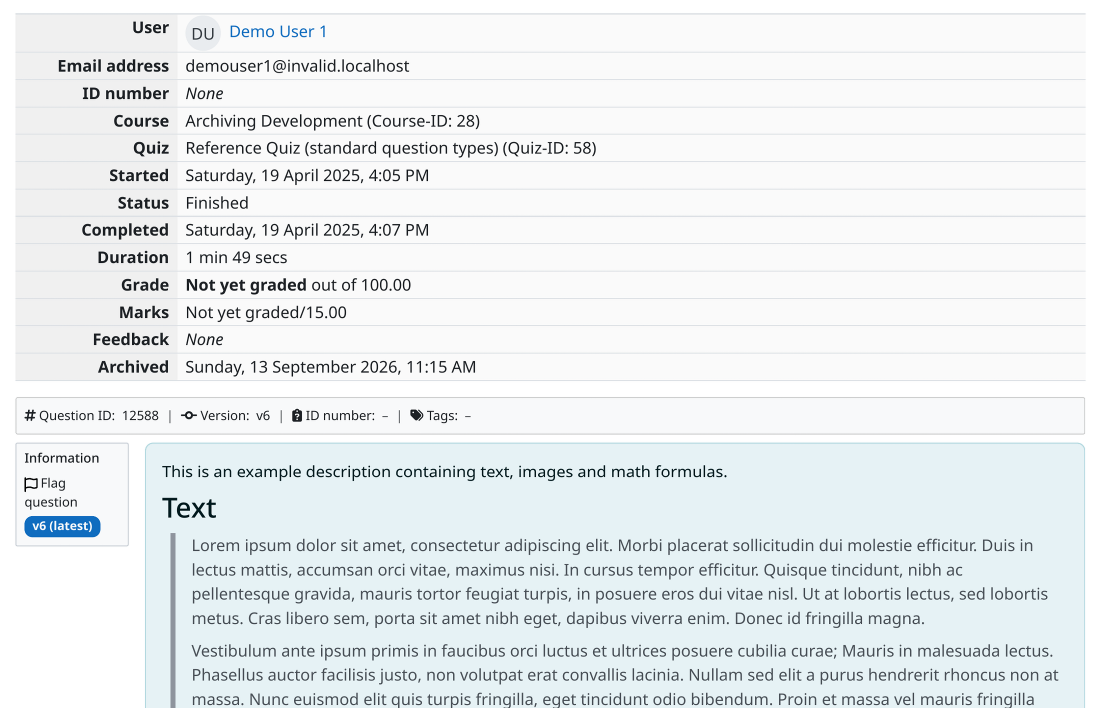1101x708 pixels.
Task: Click the version commit icon
Action: pos(188,415)
